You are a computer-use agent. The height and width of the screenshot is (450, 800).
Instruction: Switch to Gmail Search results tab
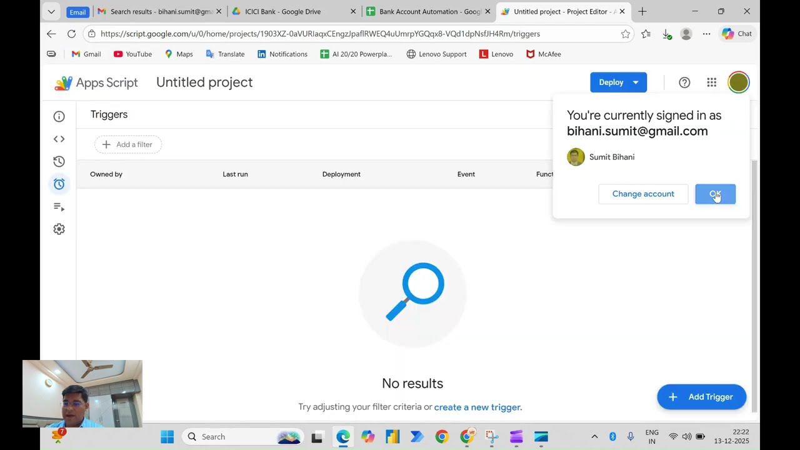click(x=159, y=12)
